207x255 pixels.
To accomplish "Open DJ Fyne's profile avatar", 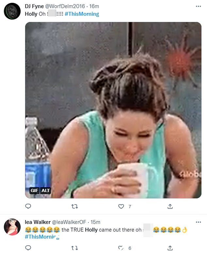I will click(x=12, y=11).
